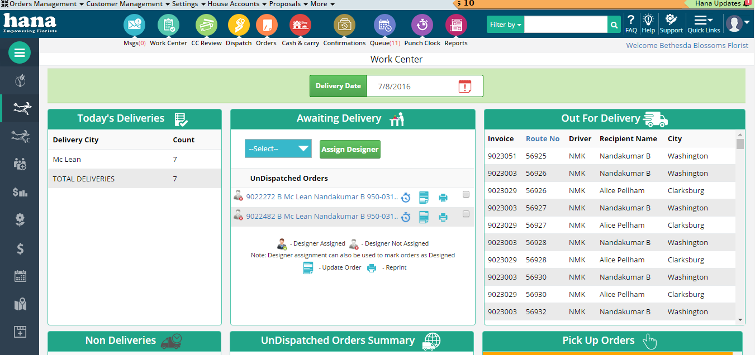Click the green hamburger menu button
This screenshot has height=355, width=755.
pyautogui.click(x=20, y=53)
